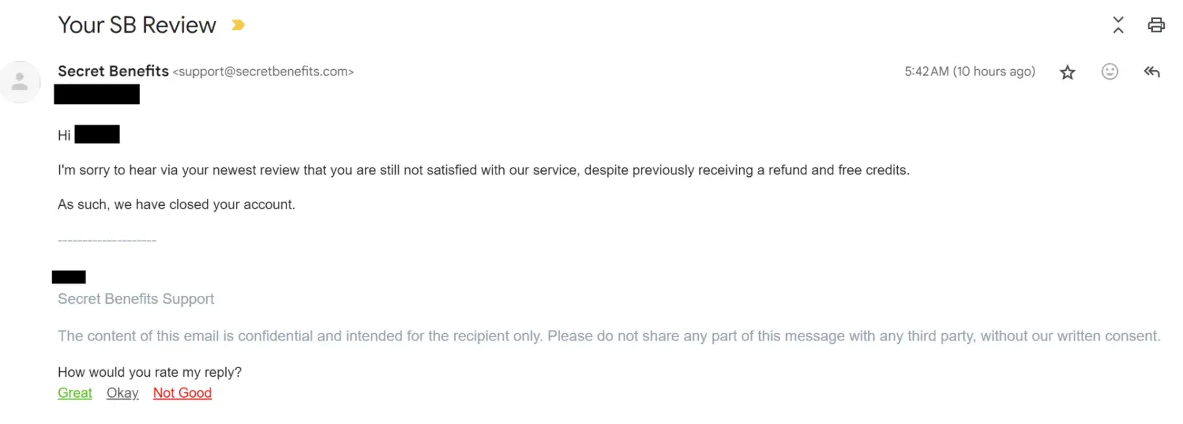Click the yellow importance marker beside subject
The height and width of the screenshot is (424, 1183).
click(238, 25)
